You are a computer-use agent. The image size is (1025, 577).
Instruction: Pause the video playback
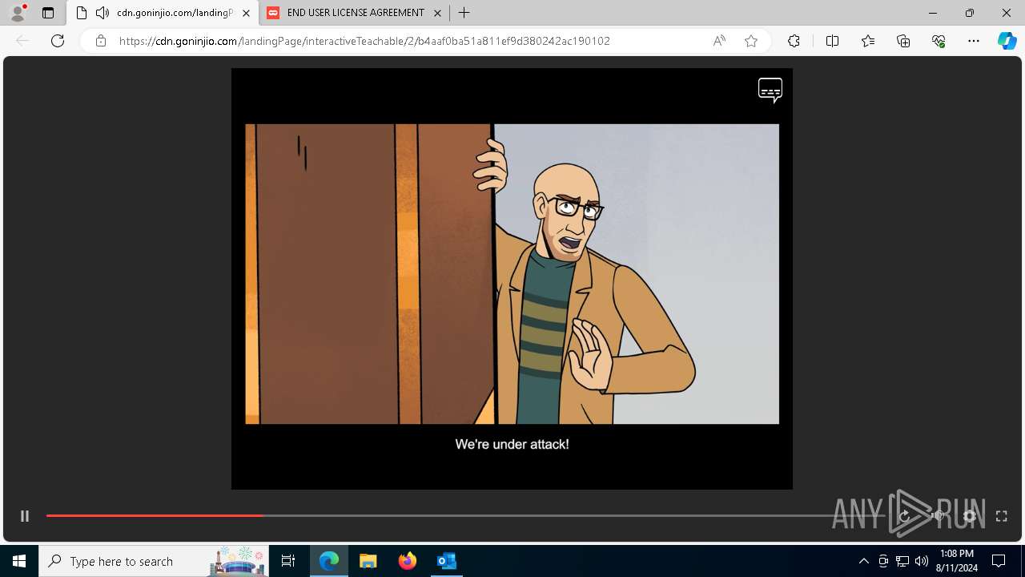(x=25, y=516)
